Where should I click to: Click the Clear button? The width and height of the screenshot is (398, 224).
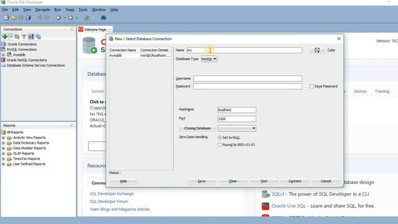(233, 181)
